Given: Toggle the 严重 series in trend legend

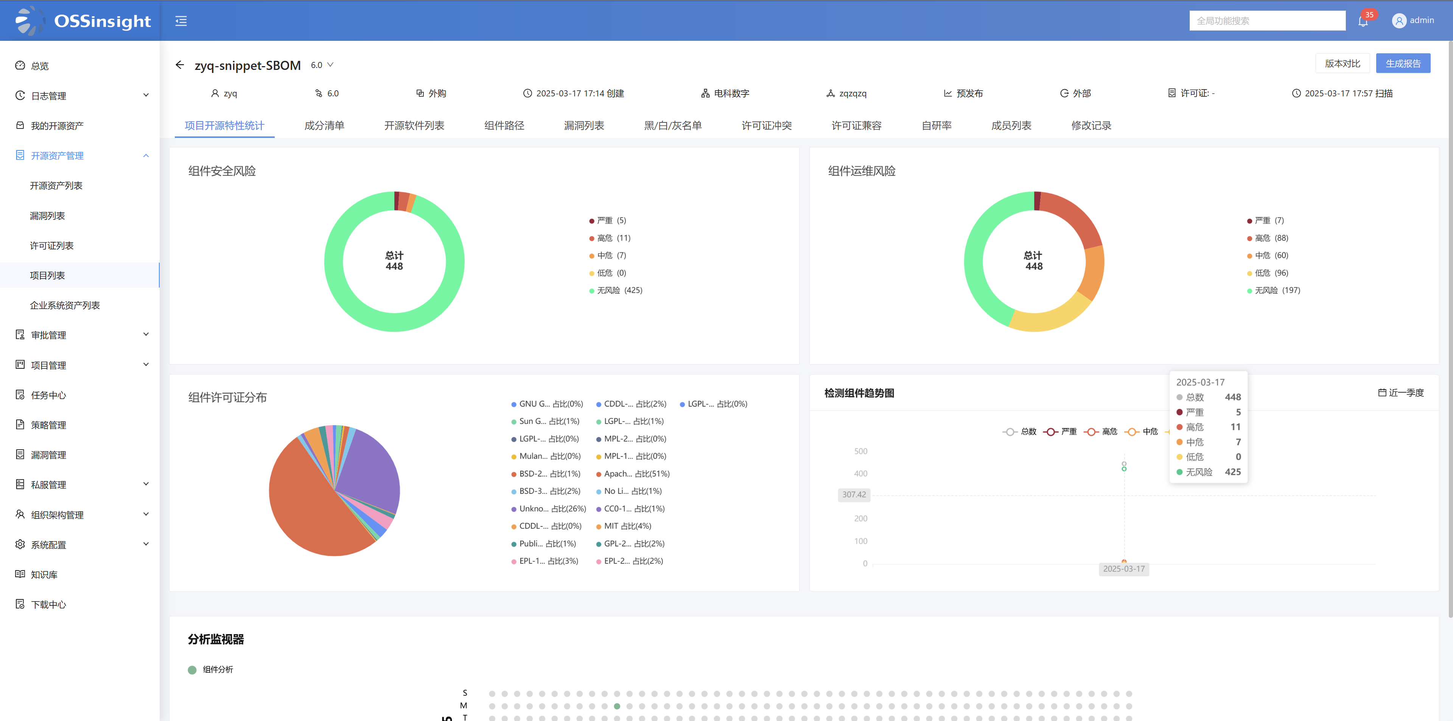Looking at the screenshot, I should click(1059, 432).
